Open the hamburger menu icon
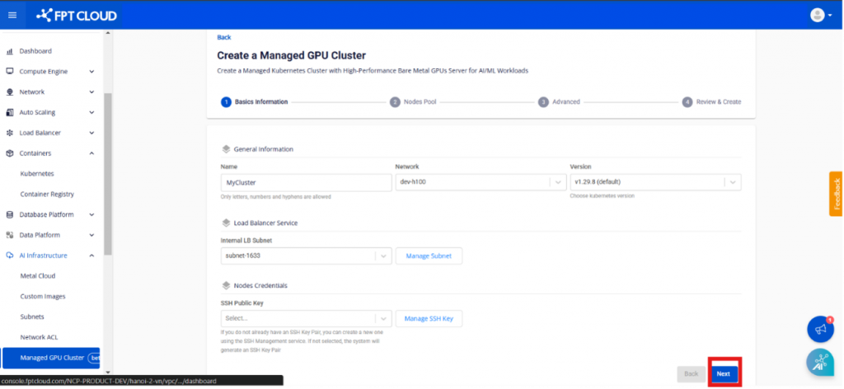Screen dimensions: 844x389 tap(12, 15)
